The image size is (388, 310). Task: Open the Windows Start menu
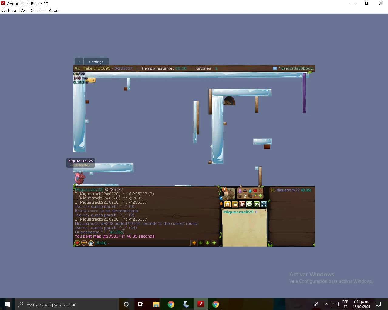pyautogui.click(x=7, y=304)
